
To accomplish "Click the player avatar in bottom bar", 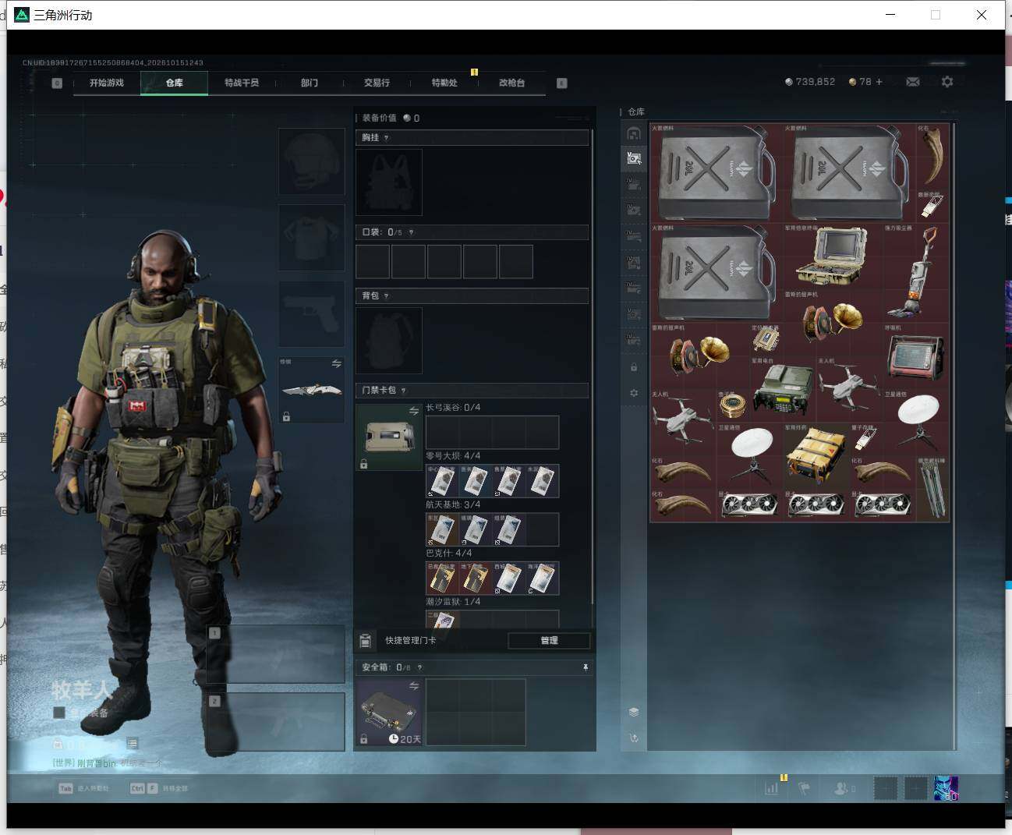I will click(x=946, y=788).
